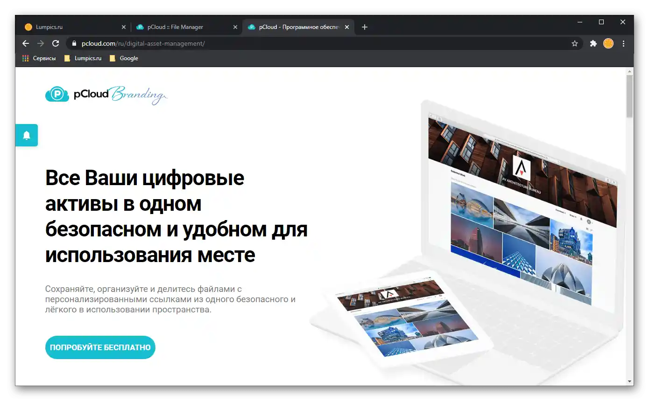Screen dimensions: 649x401
Task: Click the heading Все Ваши цифровые активы
Action: [176, 217]
